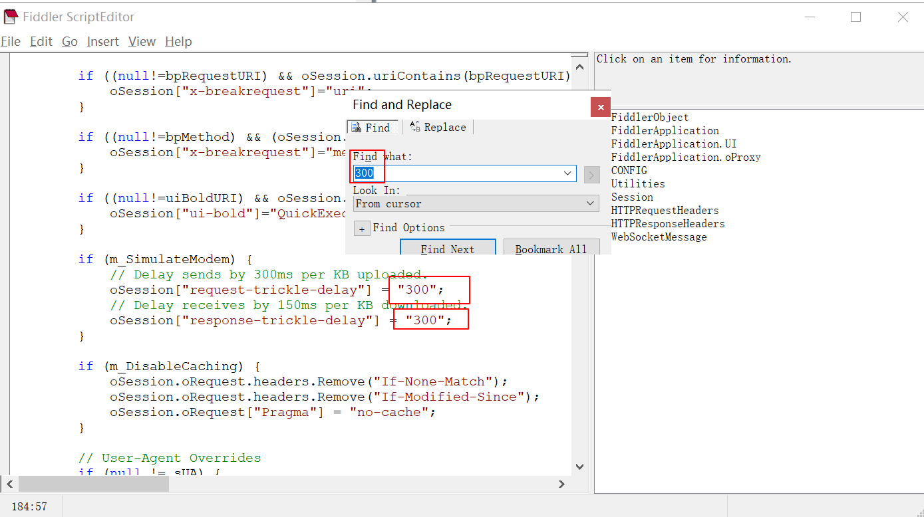Click the Bookmark All button
The width and height of the screenshot is (924, 517).
(x=551, y=247)
